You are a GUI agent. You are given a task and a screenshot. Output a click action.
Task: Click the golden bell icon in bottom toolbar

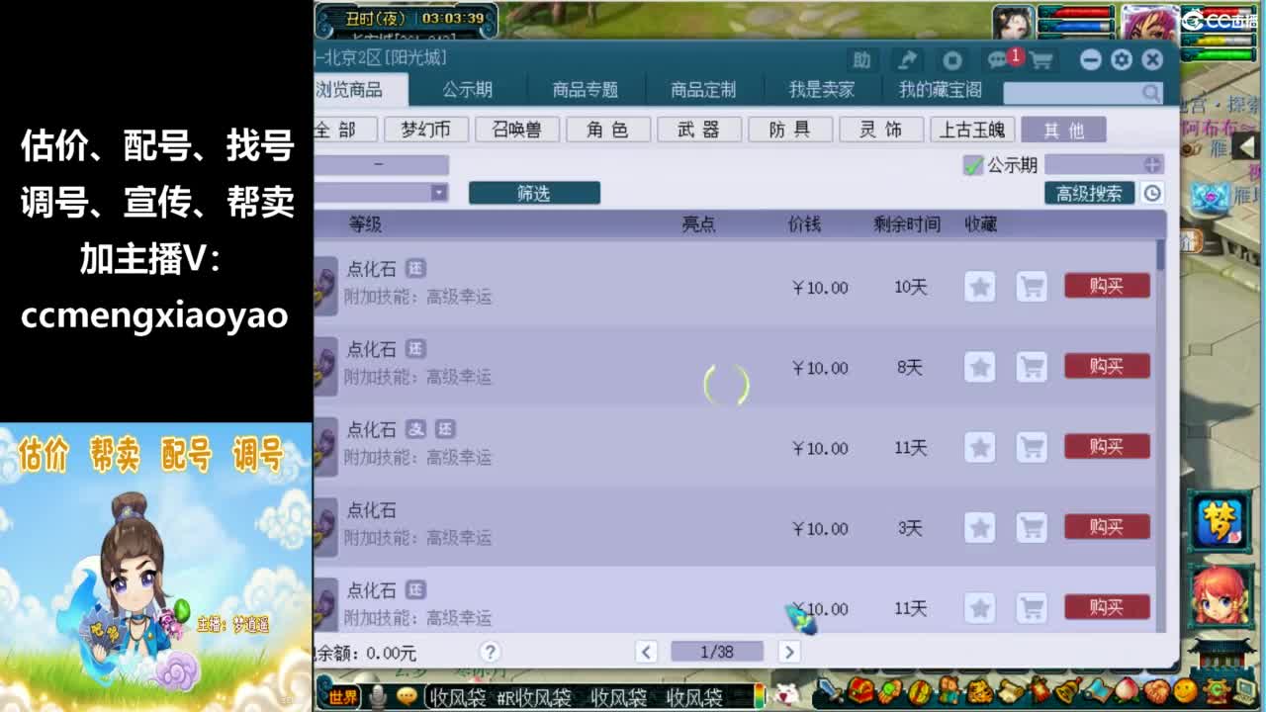pos(1066,690)
